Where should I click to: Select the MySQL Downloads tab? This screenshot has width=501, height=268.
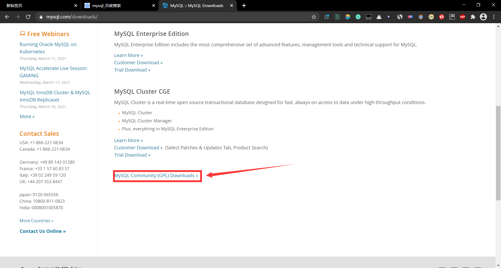pyautogui.click(x=197, y=5)
